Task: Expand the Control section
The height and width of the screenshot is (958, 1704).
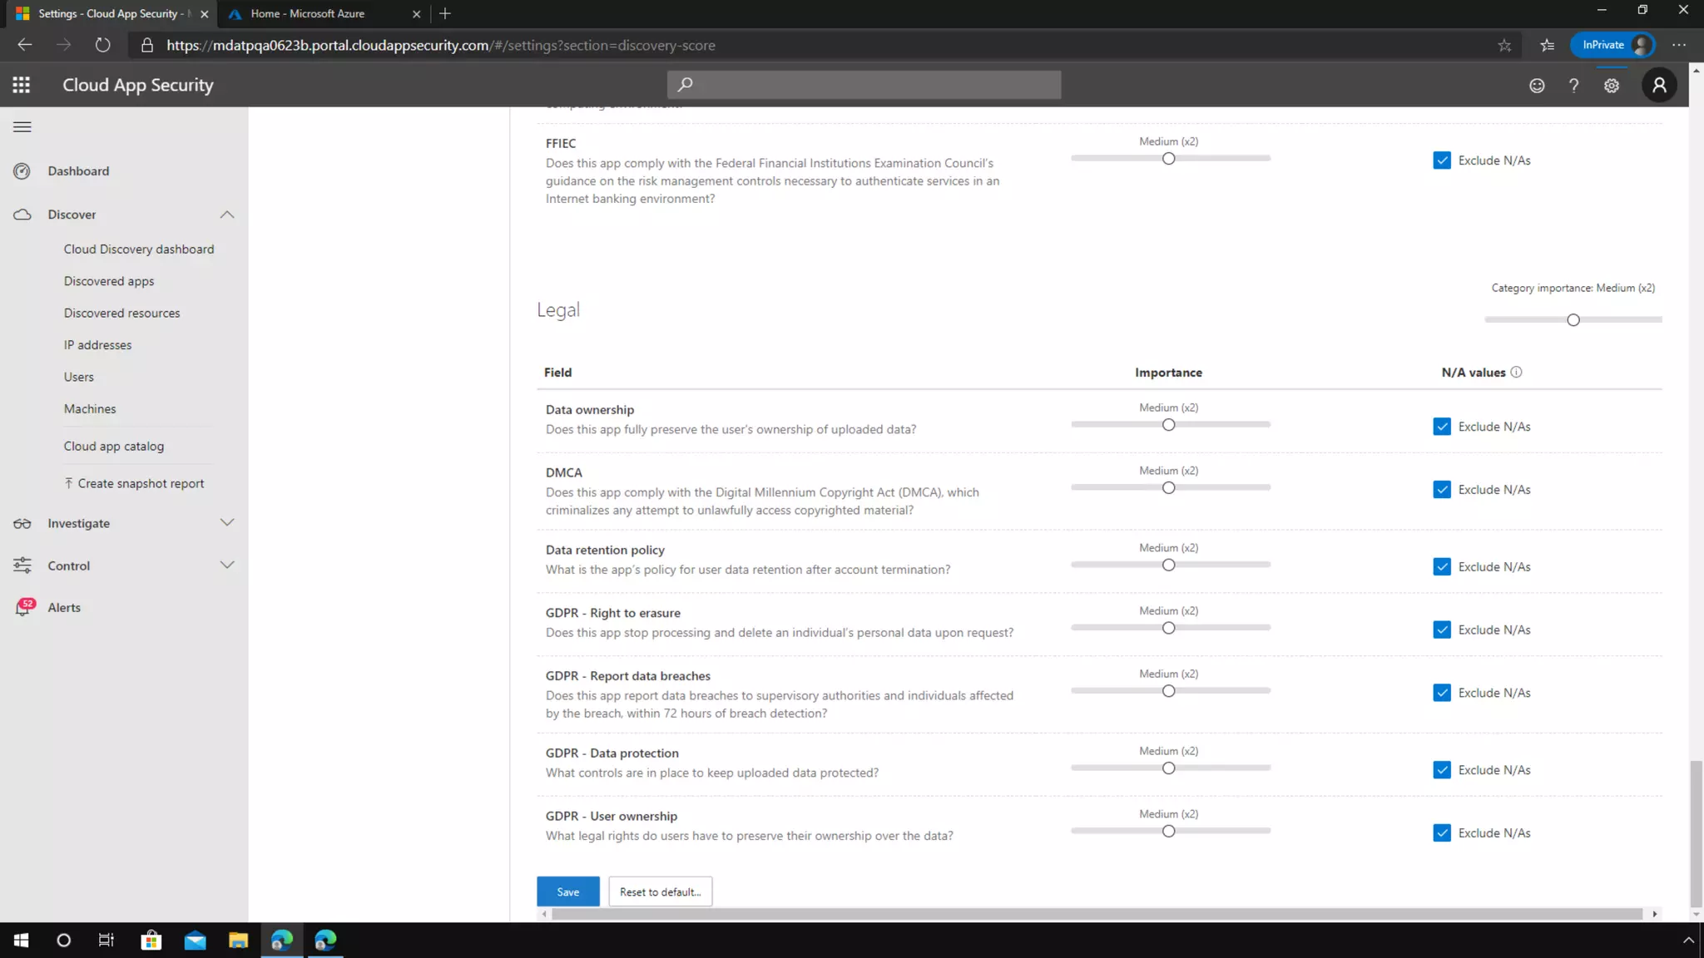Action: (227, 565)
